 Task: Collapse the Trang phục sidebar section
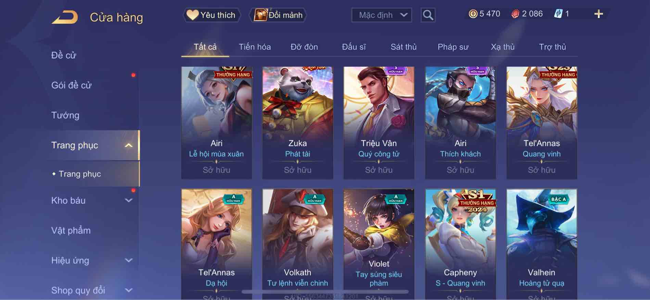tap(128, 145)
